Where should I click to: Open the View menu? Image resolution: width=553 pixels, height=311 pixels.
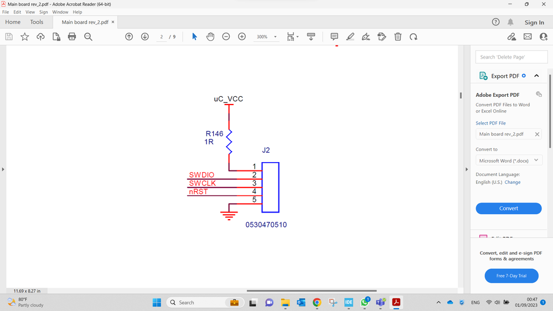pyautogui.click(x=30, y=12)
